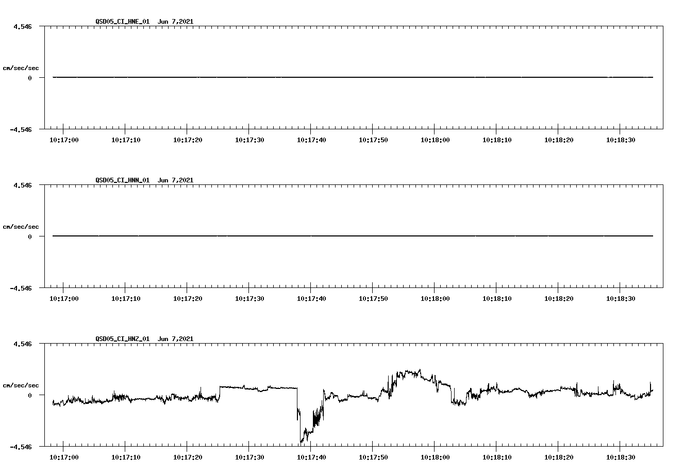Click the 10:17:20 time label under HNZ plot
Viewport: 700px width, 476px height.
coord(188,457)
